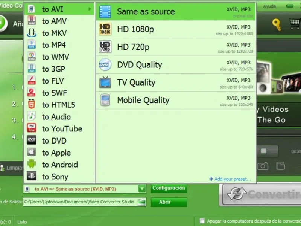Click the 'Limpiar' list button
Image resolution: width=301 pixels, height=226 pixels.
(x=12, y=168)
